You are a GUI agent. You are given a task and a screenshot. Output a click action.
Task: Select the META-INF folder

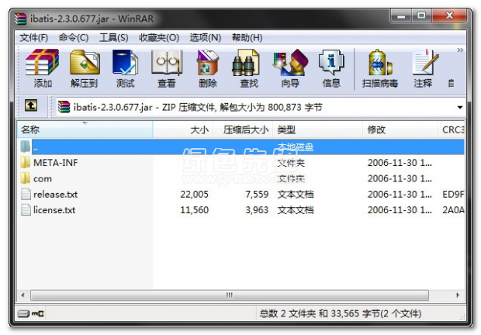click(54, 162)
